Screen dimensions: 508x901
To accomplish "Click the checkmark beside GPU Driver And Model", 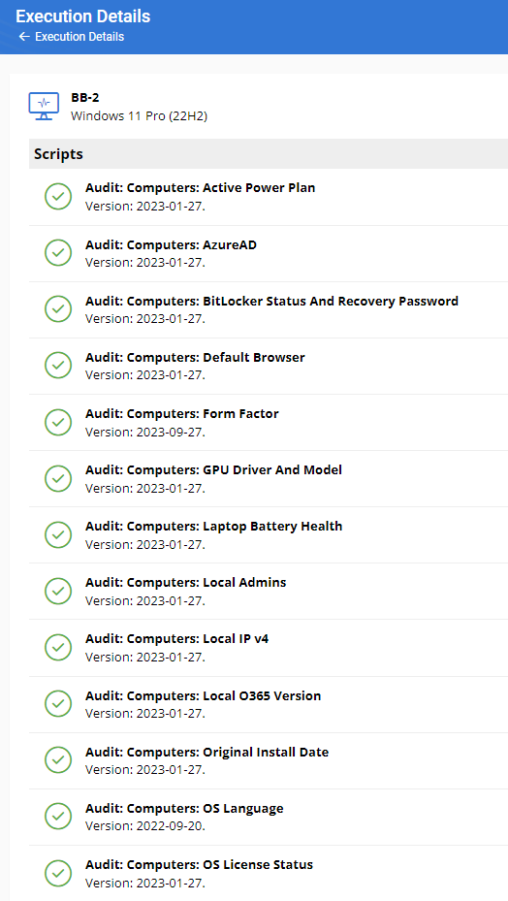I will click(58, 478).
